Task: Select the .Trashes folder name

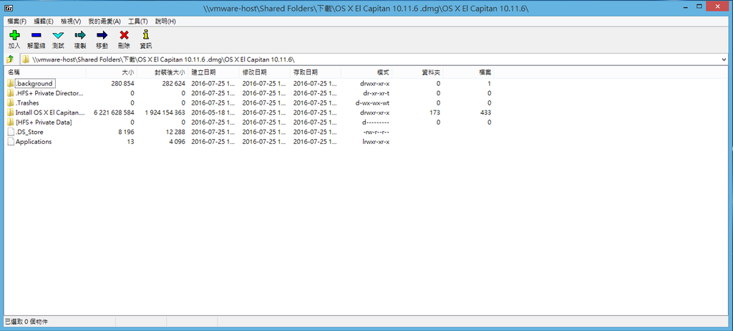Action: tap(27, 103)
